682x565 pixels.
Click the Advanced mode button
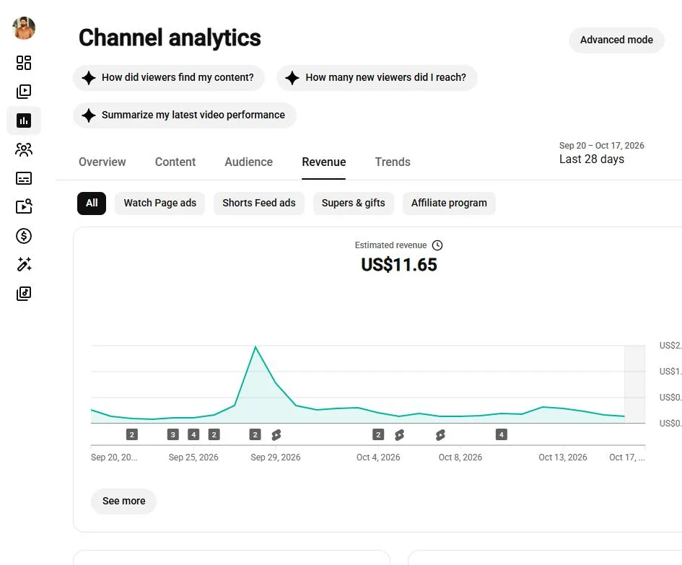[616, 40]
